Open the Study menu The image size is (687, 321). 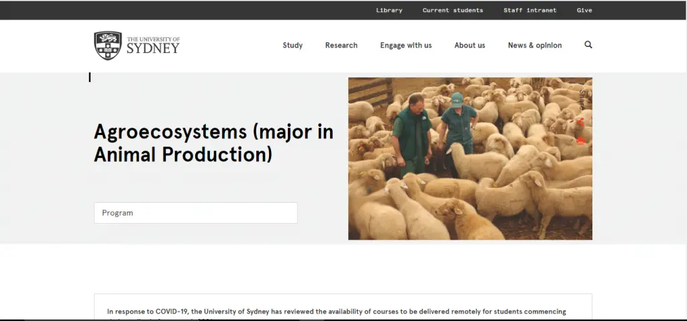[x=293, y=46]
